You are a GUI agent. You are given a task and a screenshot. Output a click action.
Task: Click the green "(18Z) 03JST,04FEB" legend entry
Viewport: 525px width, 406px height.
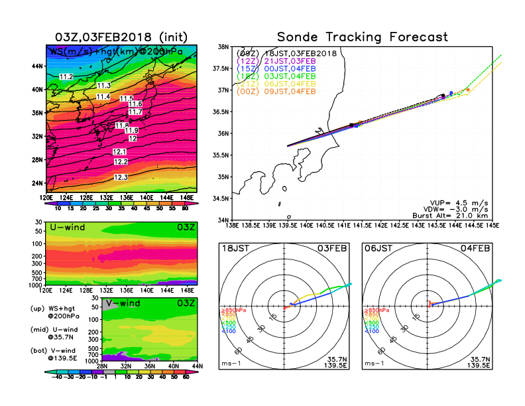[276, 76]
